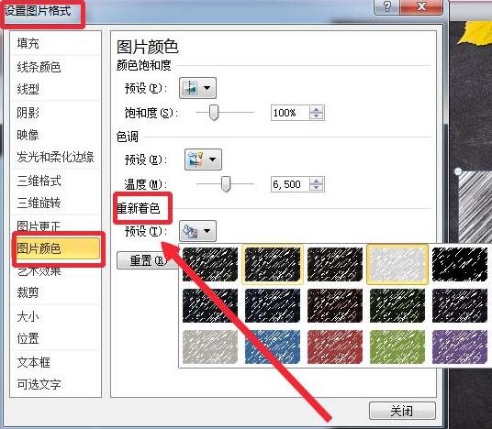This screenshot has width=492, height=429.
Task: Select the highlighted 图片颜色 category
Action: [x=58, y=248]
